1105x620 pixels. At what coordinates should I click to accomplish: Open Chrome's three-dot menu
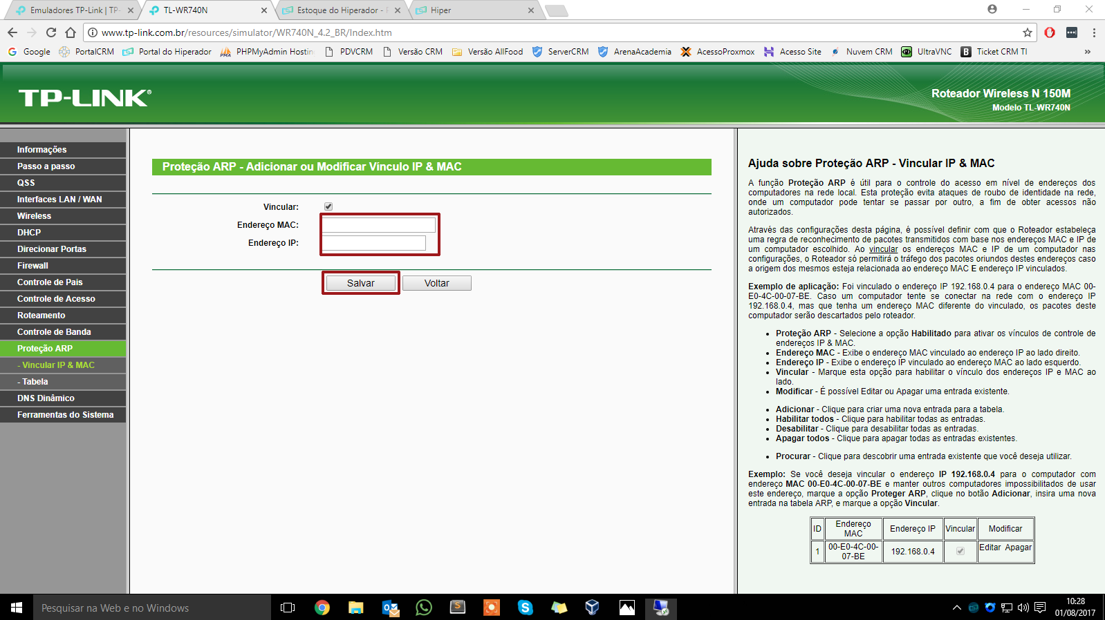pyautogui.click(x=1093, y=32)
